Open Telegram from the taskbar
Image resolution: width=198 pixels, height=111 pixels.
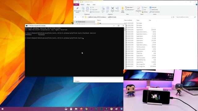(x=122, y=109)
